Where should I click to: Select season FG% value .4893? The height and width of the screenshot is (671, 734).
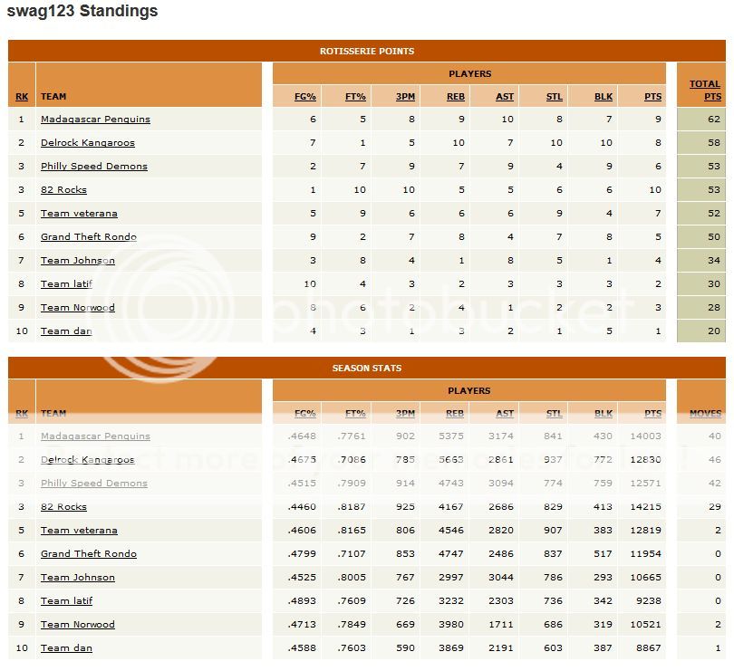click(302, 600)
